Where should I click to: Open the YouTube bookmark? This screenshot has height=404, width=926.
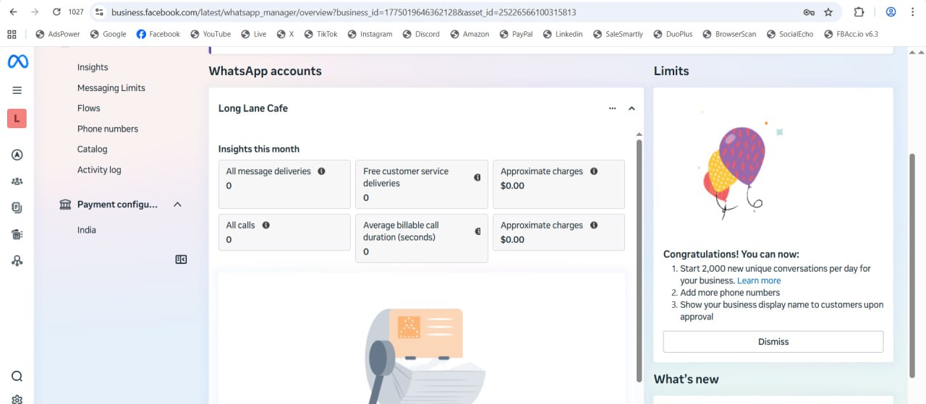(210, 34)
